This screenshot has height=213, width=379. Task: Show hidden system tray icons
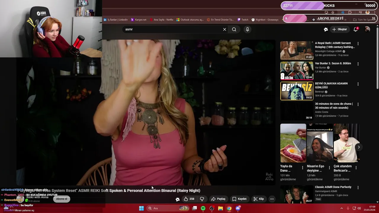coord(341,208)
